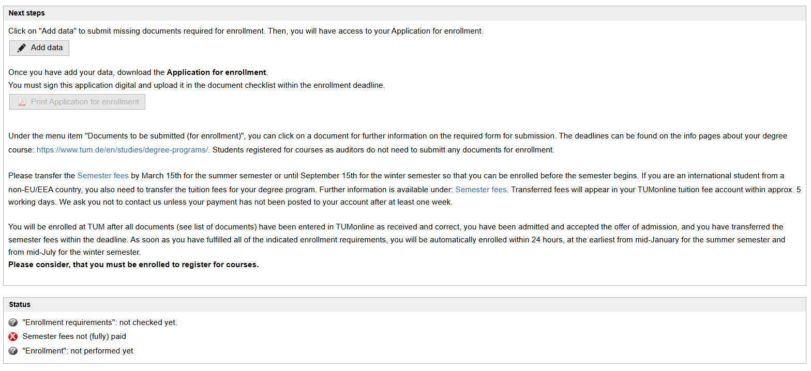Click bold 'Please consider, that you must be enrolled' line
811x371 pixels.
133,265
